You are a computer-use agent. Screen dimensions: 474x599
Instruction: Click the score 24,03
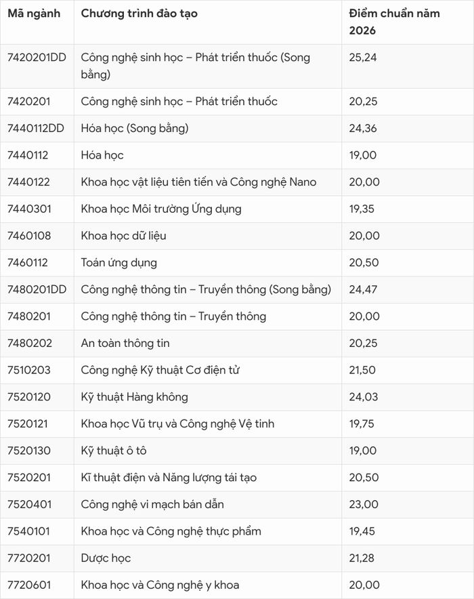364,397
